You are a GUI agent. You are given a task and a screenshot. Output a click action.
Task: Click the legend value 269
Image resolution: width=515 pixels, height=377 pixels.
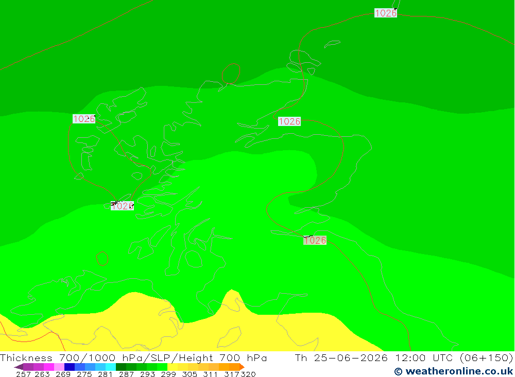coord(63,374)
